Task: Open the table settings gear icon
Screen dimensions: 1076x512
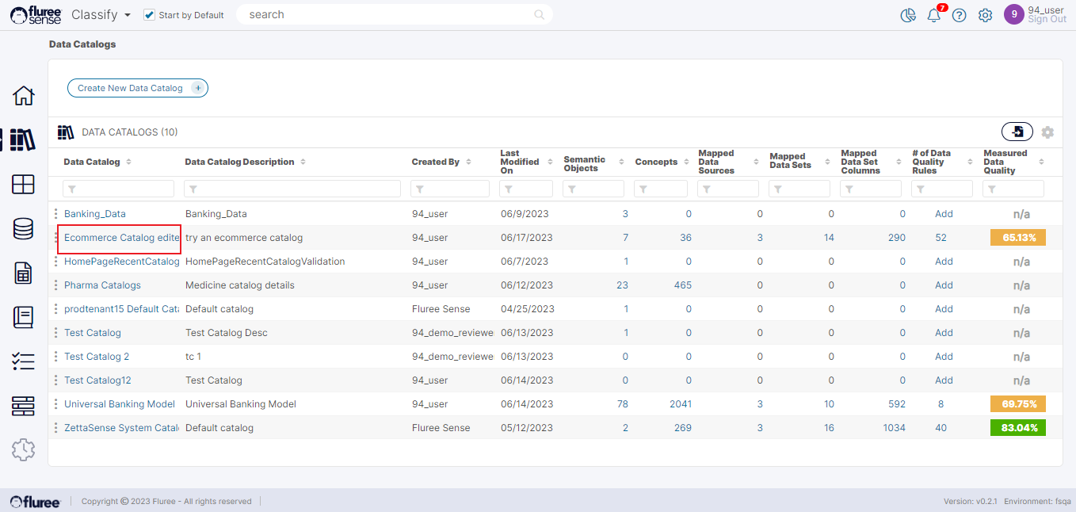Action: (x=1047, y=132)
